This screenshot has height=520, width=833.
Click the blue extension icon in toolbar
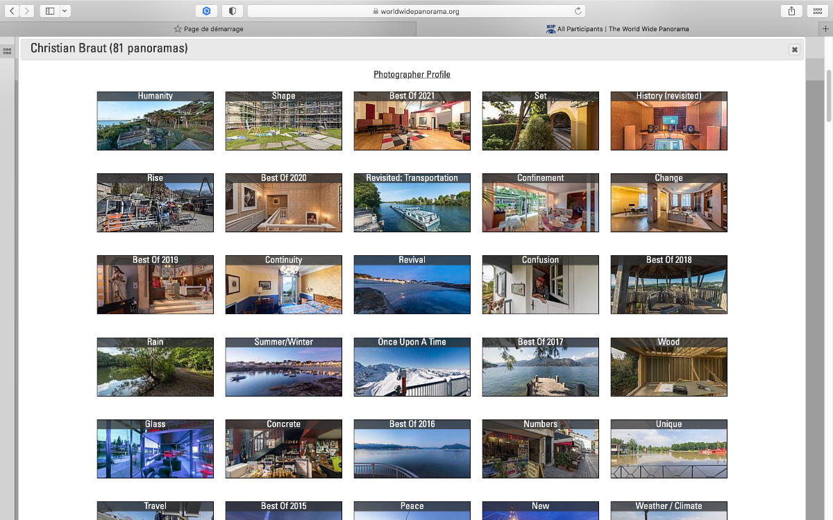[206, 11]
